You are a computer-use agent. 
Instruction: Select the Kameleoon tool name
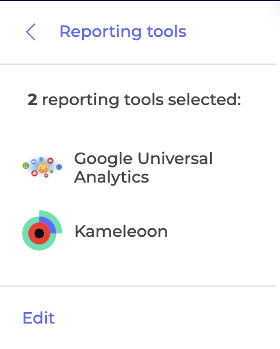click(121, 232)
